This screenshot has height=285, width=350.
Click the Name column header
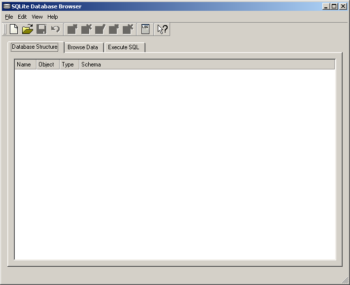point(26,64)
